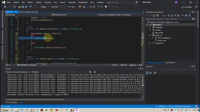Viewport: 200px width, 112px height.
Task: Select App.config in Solution Explorer
Action: pyautogui.click(x=159, y=33)
